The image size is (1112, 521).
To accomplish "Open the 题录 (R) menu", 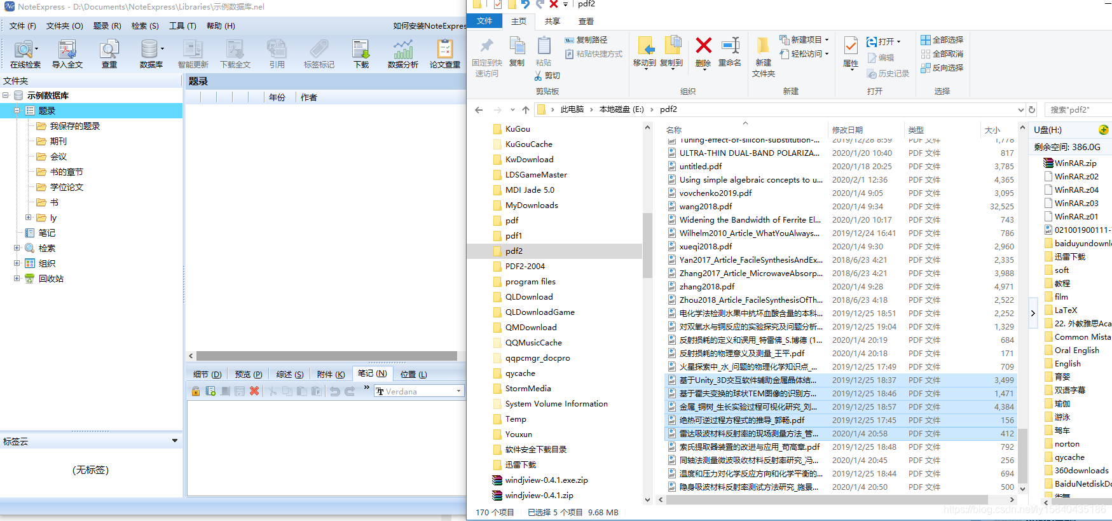I will (107, 26).
